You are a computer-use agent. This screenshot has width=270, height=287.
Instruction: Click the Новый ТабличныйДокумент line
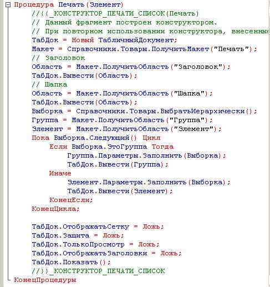105,40
